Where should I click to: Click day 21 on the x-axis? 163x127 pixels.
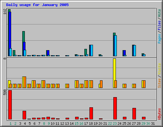click(105, 124)
